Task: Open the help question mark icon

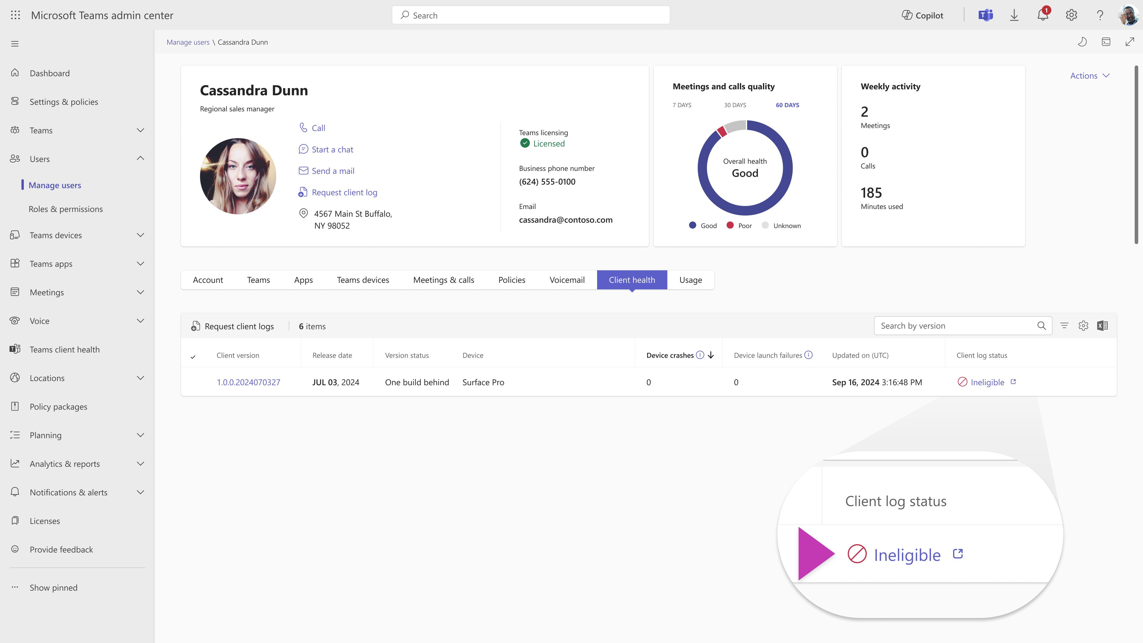Action: [1100, 15]
